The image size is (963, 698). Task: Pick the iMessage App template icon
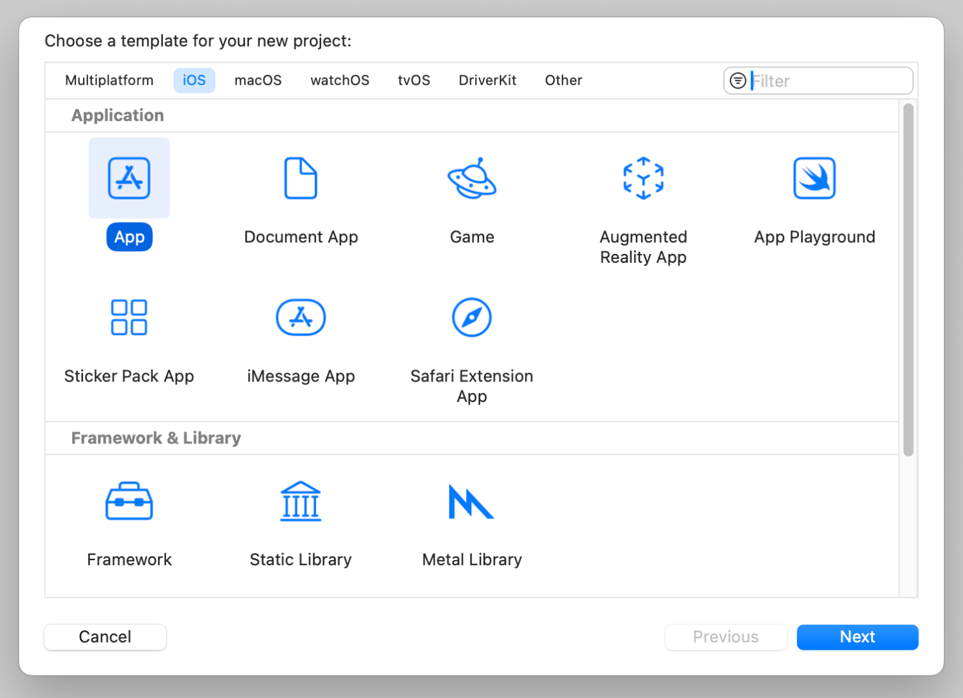click(x=301, y=317)
